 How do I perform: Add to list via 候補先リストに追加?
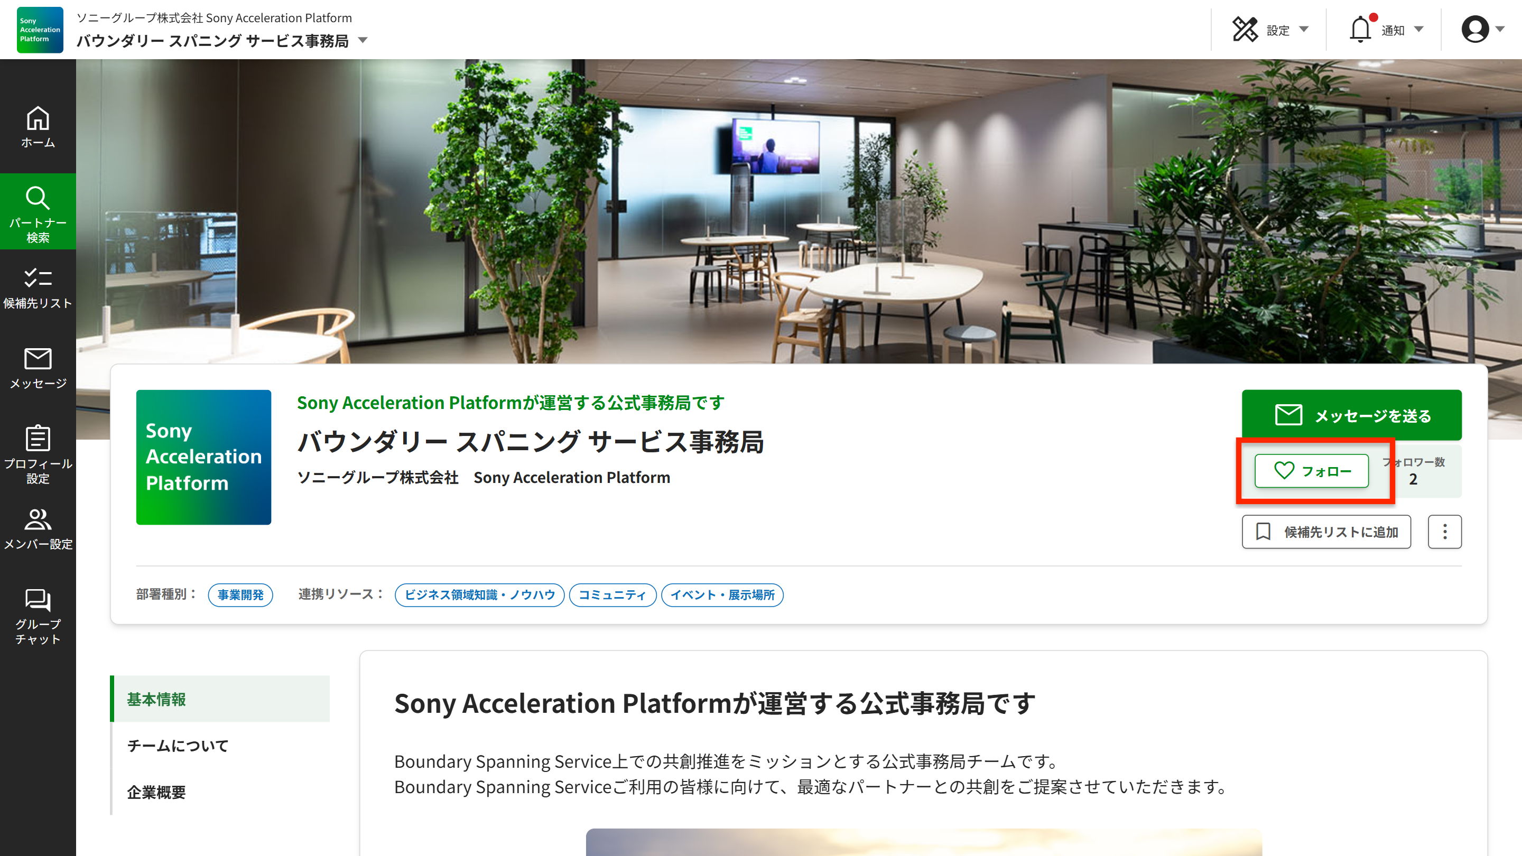1326,532
